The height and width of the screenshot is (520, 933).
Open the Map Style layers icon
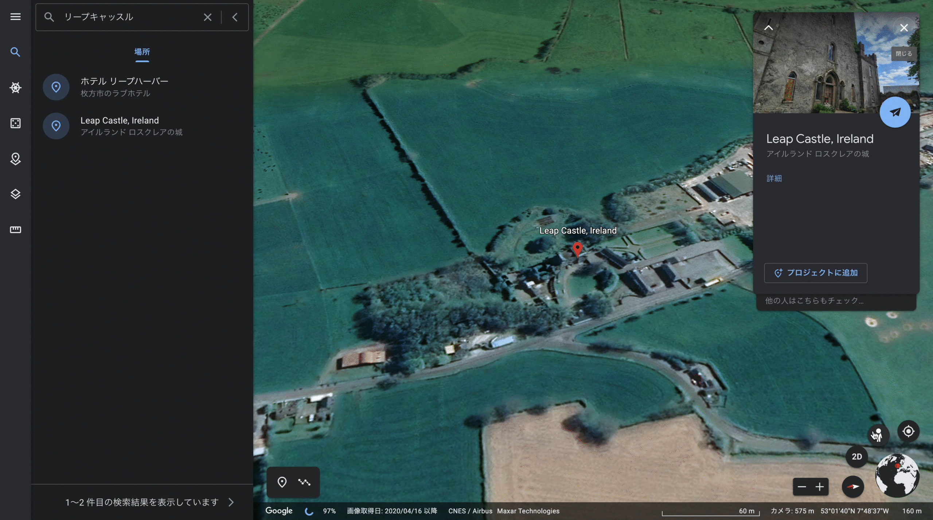[x=15, y=194]
